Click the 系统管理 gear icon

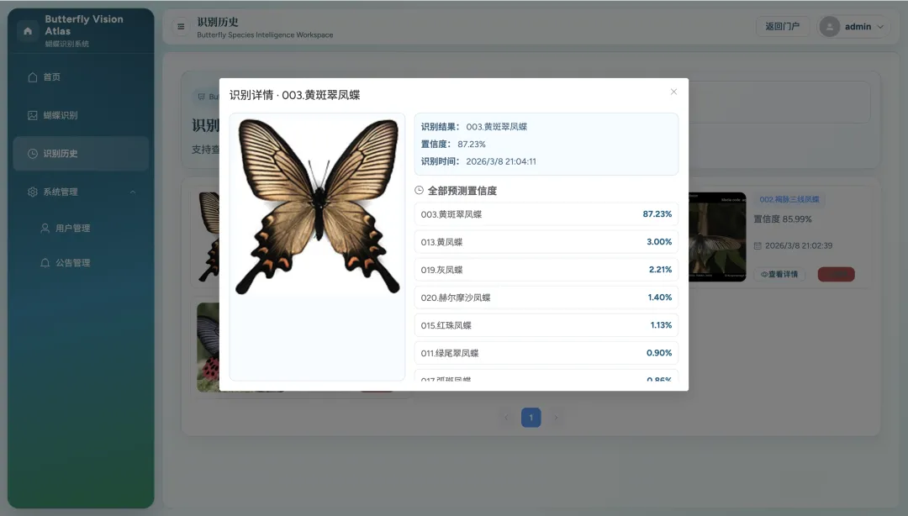click(33, 192)
